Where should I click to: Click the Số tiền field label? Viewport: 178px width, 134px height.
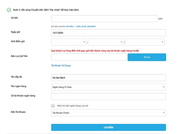[x=14, y=18]
